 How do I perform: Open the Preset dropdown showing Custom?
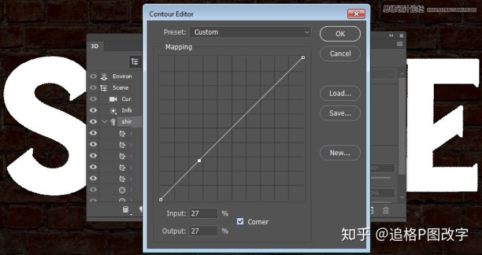(x=250, y=32)
